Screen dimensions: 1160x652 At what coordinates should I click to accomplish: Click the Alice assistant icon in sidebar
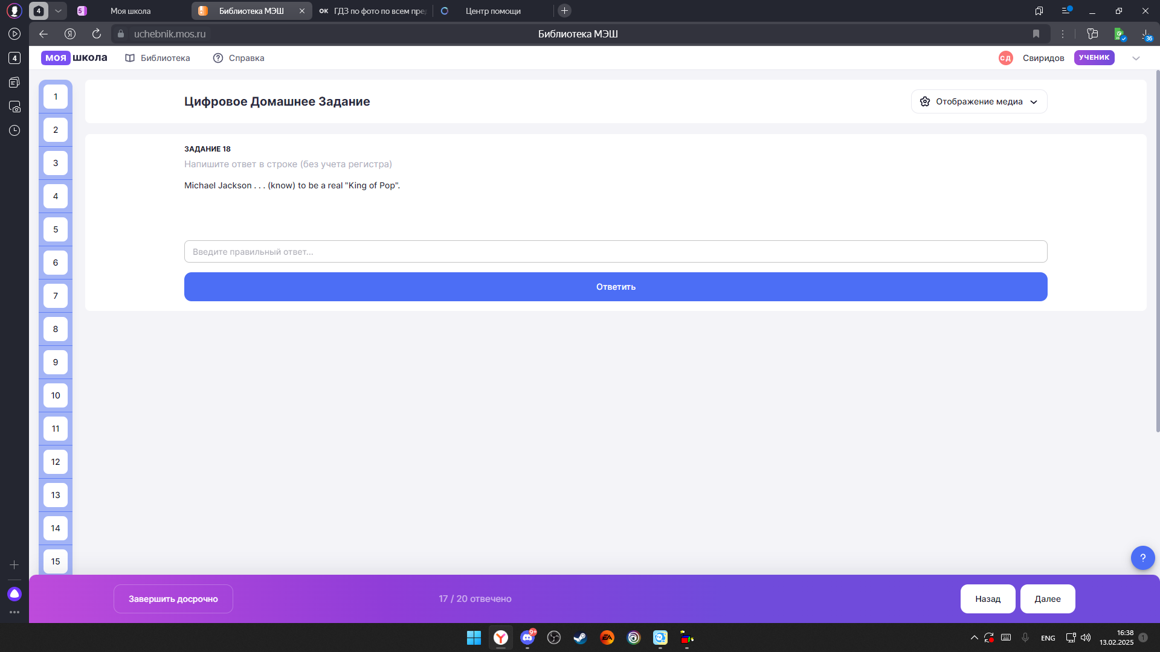pyautogui.click(x=14, y=594)
